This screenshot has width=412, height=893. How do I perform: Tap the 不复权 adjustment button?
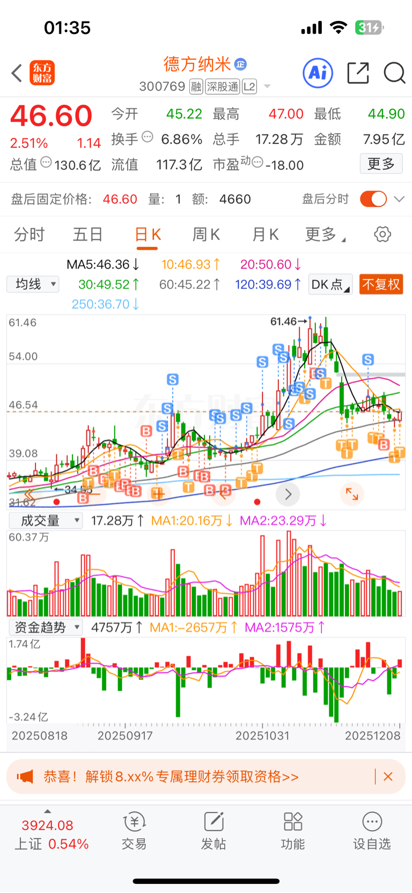(381, 284)
